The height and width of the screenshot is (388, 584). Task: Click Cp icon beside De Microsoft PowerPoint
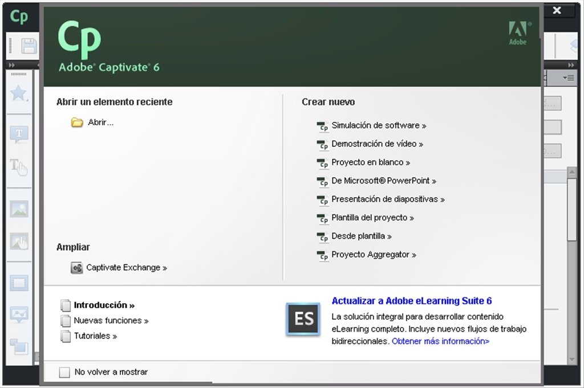tap(322, 182)
